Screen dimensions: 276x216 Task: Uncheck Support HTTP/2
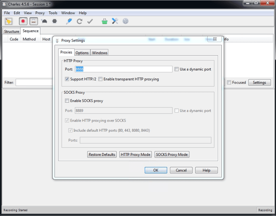pos(67,79)
